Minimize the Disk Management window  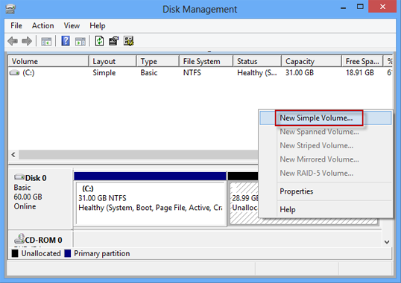pyautogui.click(x=343, y=7)
